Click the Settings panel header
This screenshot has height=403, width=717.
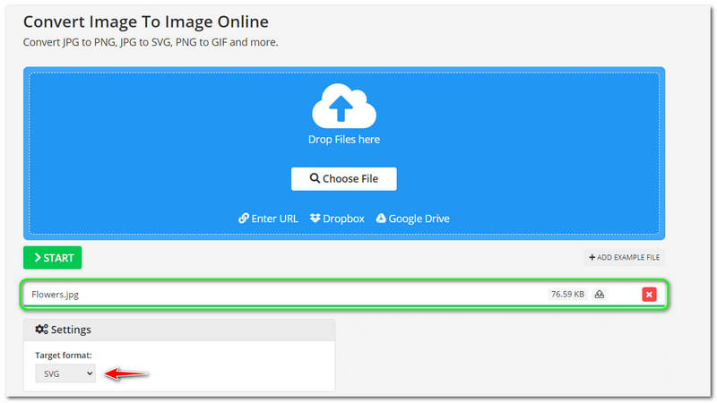click(179, 330)
